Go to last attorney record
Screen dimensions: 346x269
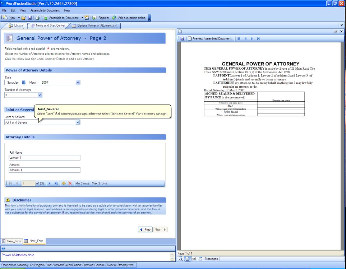pos(56,183)
